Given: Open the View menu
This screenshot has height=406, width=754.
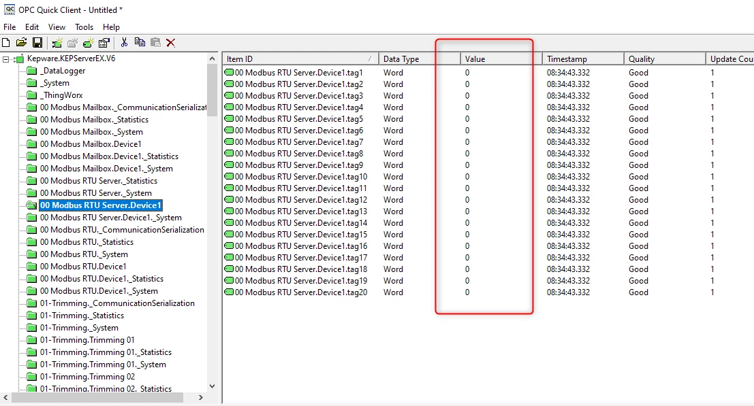Looking at the screenshot, I should click(57, 27).
